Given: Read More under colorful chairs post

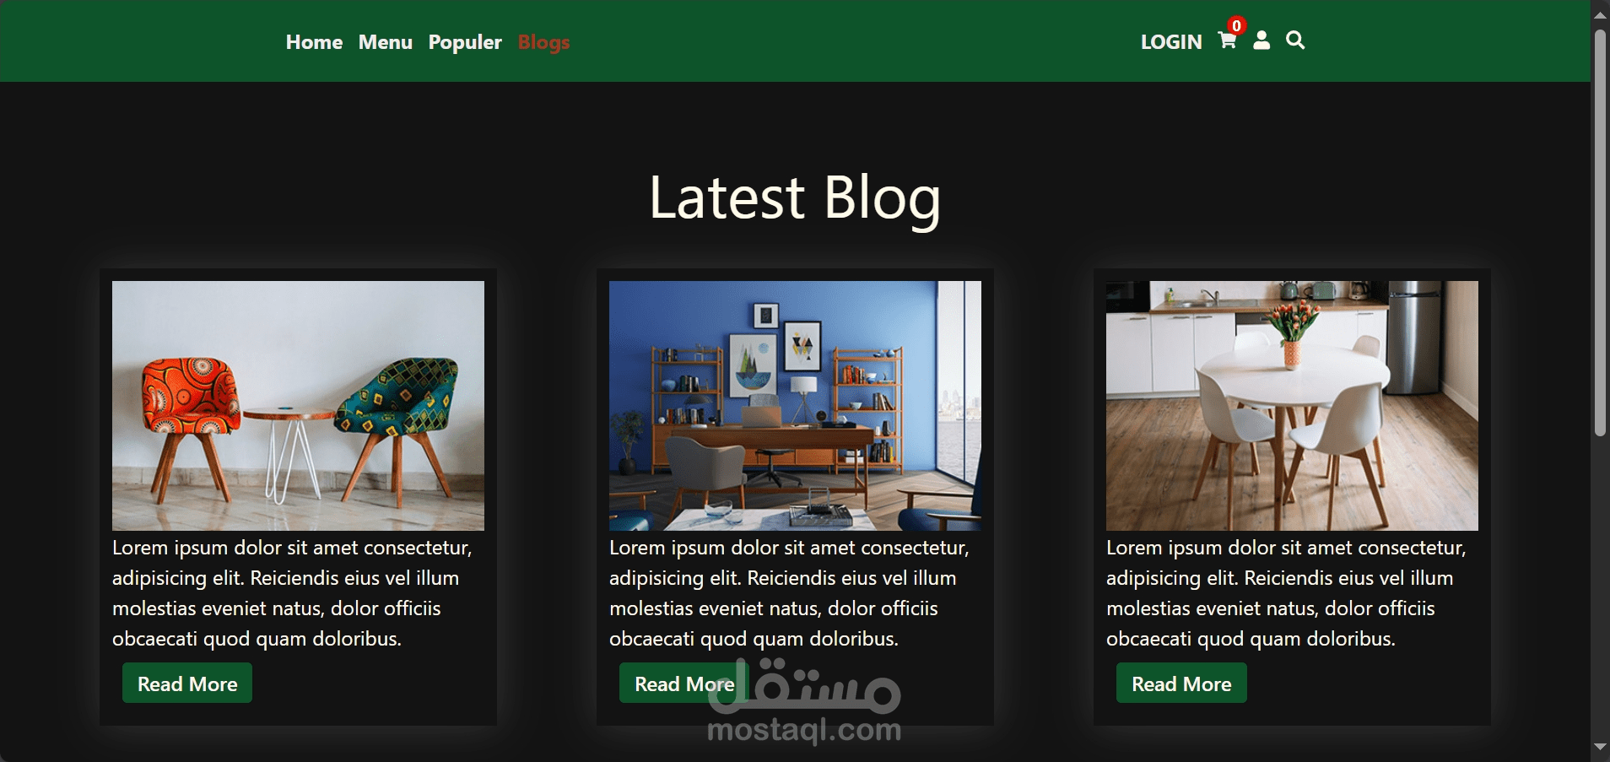Looking at the screenshot, I should point(187,684).
